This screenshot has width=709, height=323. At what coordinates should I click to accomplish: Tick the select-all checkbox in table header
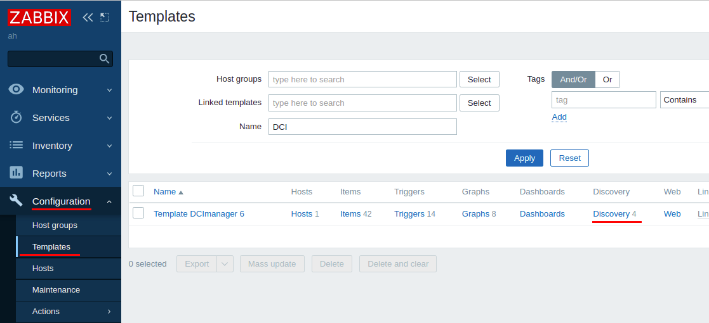[138, 191]
